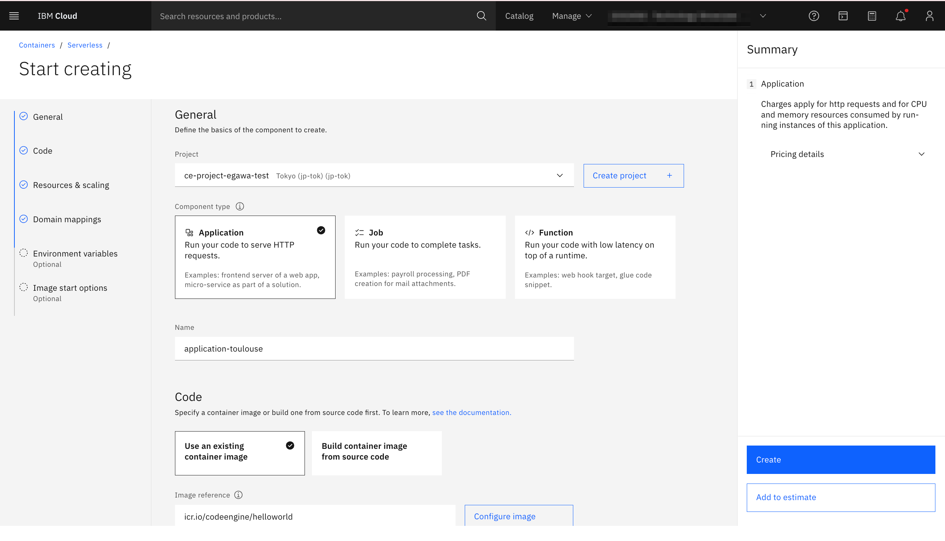
Task: Launch the IBM Cloud Shell icon
Action: 843,16
